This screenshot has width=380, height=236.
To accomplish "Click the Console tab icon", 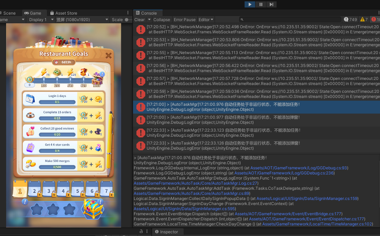I will pos(138,13).
